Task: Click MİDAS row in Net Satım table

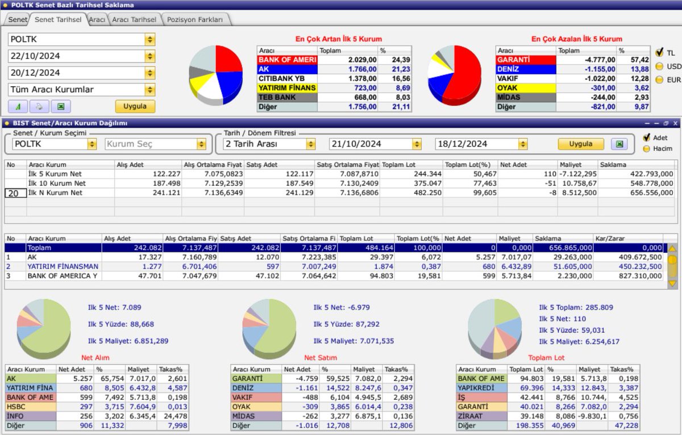Action: pyautogui.click(x=322, y=416)
